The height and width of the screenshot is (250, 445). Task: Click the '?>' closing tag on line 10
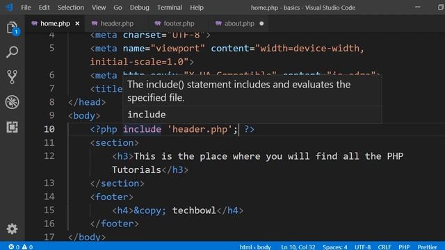click(250, 129)
